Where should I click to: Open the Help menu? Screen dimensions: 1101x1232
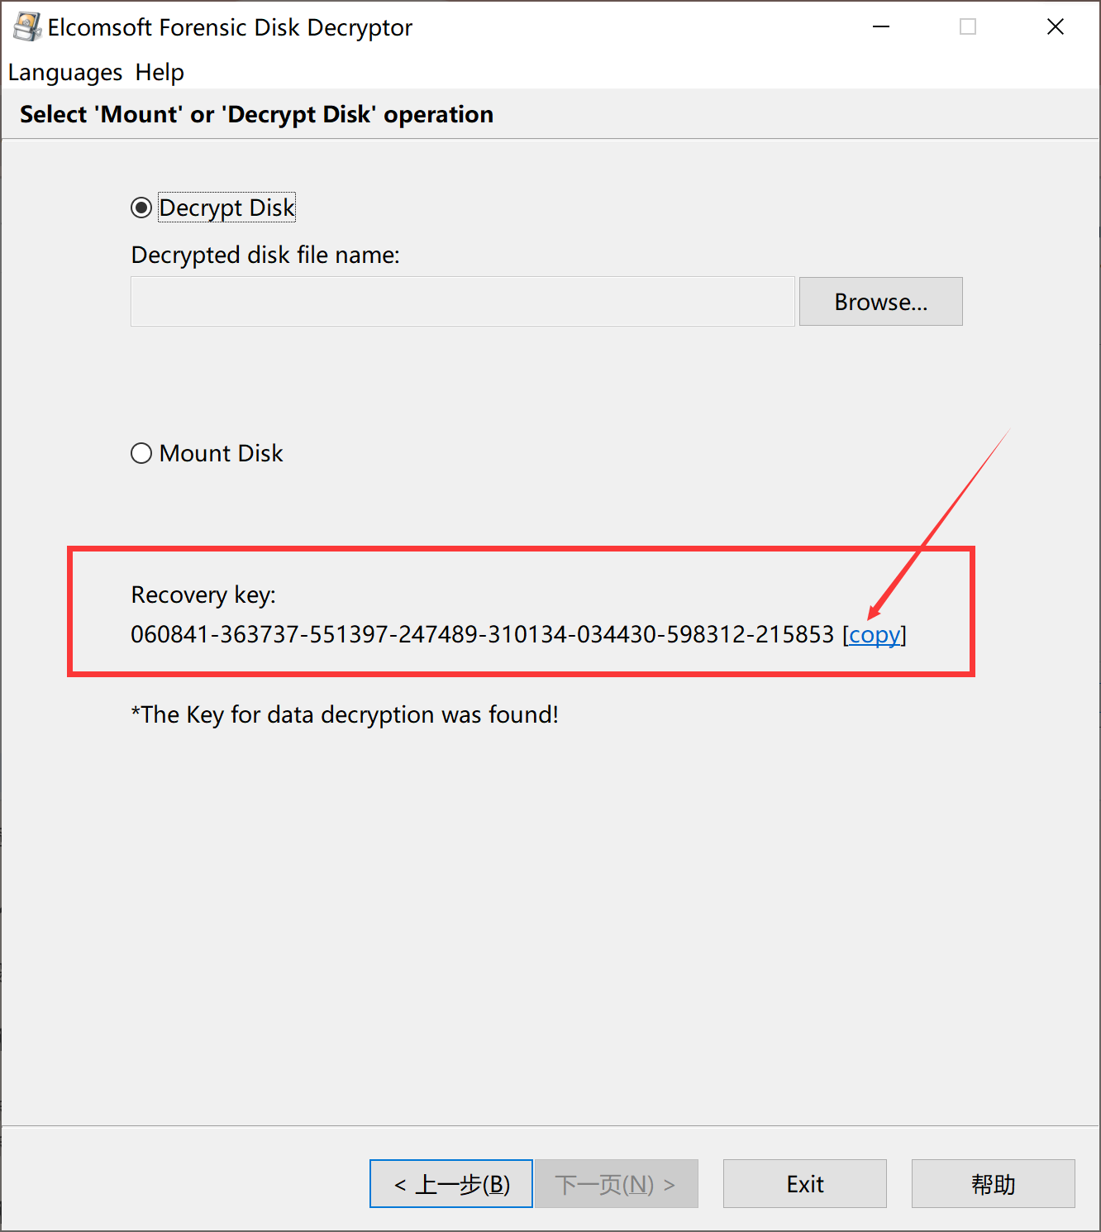tap(160, 73)
